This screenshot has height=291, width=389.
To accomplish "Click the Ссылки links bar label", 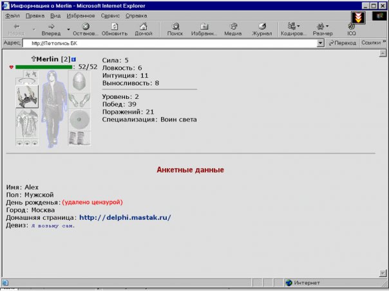I will point(370,42).
